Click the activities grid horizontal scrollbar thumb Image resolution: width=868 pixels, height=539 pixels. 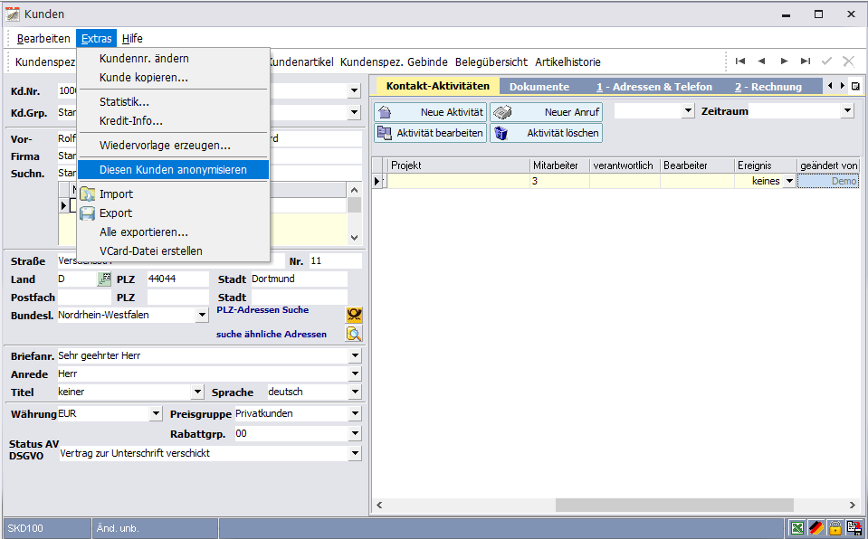pyautogui.click(x=674, y=505)
